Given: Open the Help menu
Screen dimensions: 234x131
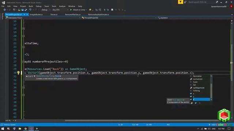Looking at the screenshot, I should click(x=80, y=6).
